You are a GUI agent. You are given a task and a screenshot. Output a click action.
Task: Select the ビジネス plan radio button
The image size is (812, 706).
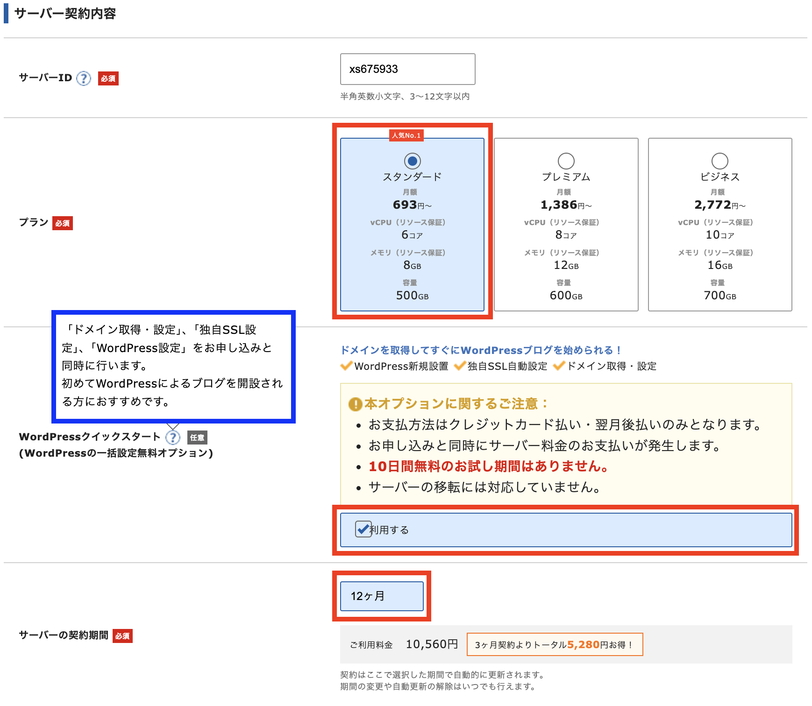point(719,161)
